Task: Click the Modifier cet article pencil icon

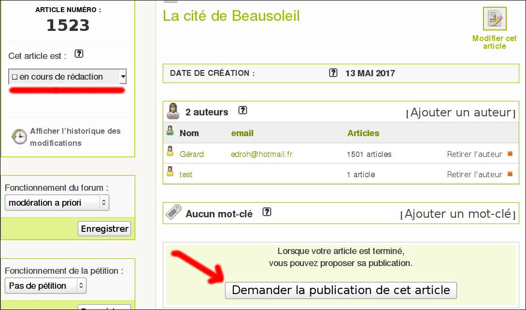Action: click(495, 19)
